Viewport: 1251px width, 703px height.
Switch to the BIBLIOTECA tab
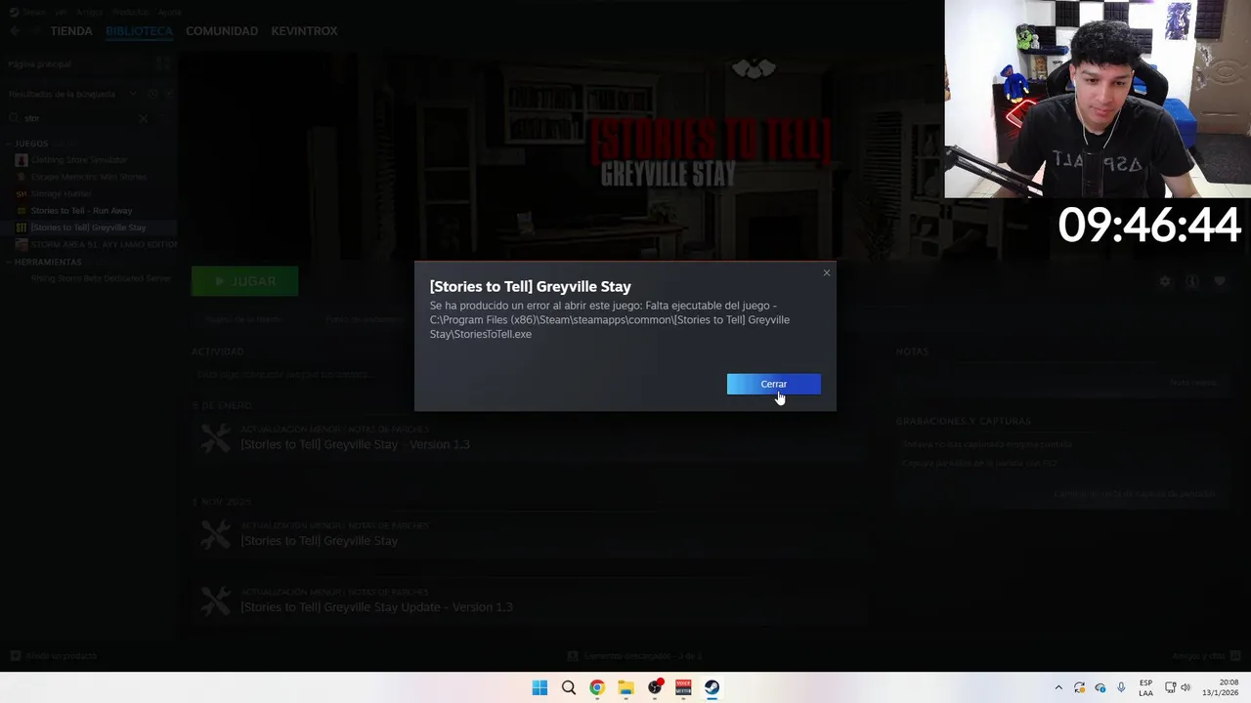139,31
